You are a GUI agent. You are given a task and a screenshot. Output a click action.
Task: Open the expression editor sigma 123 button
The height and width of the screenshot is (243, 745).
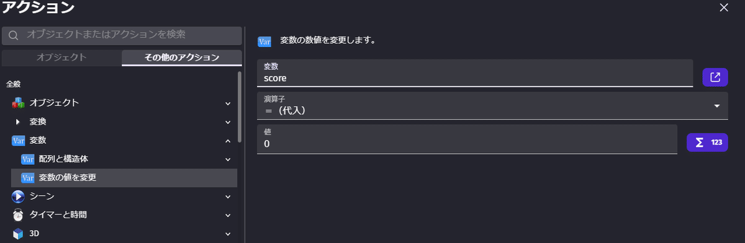click(707, 143)
